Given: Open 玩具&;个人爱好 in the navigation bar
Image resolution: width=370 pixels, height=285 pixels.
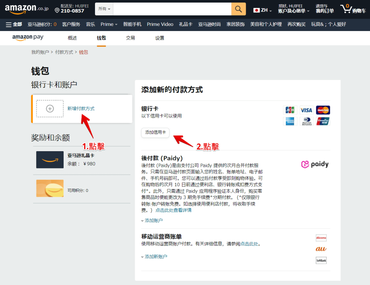Looking at the screenshot, I should click(328, 24).
